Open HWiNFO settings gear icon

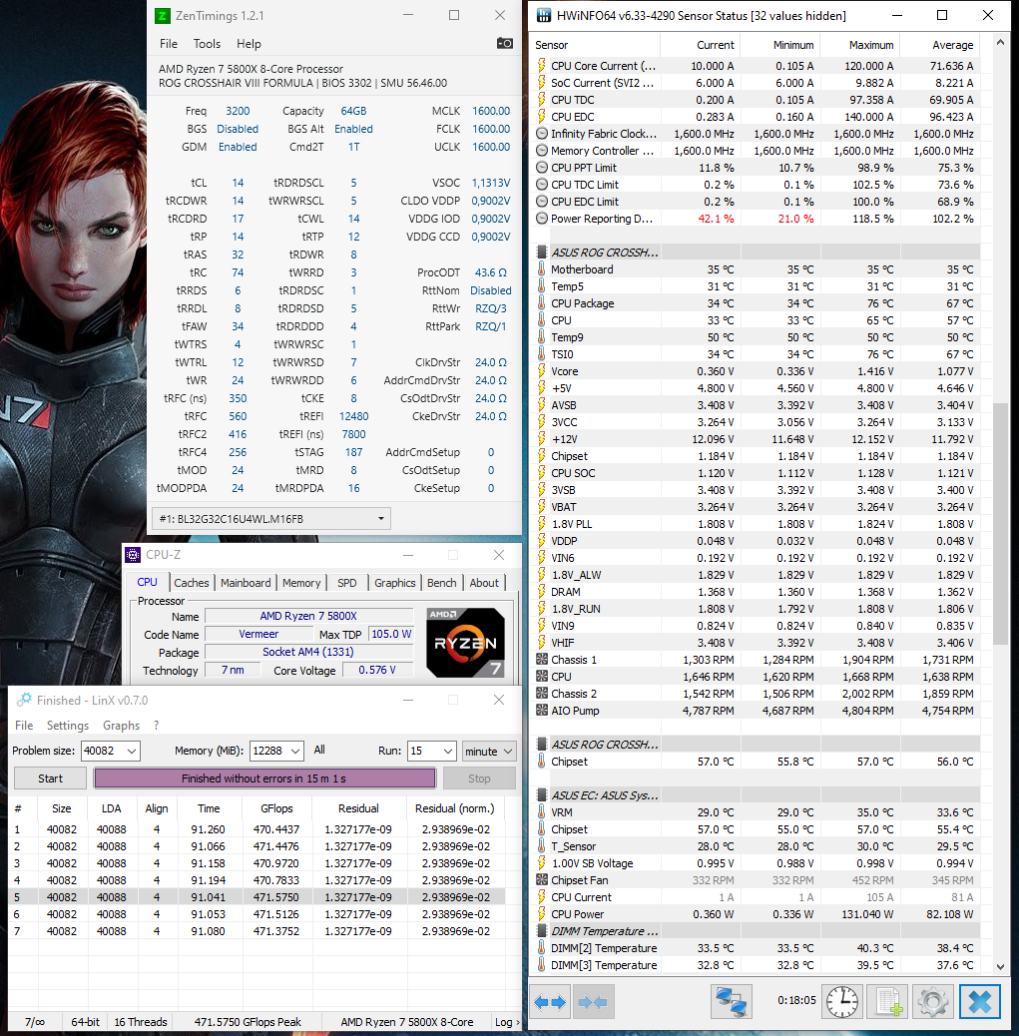click(x=932, y=1002)
